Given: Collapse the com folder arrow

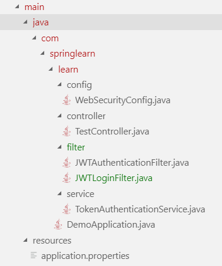Looking at the screenshot, I should pos(34,38).
